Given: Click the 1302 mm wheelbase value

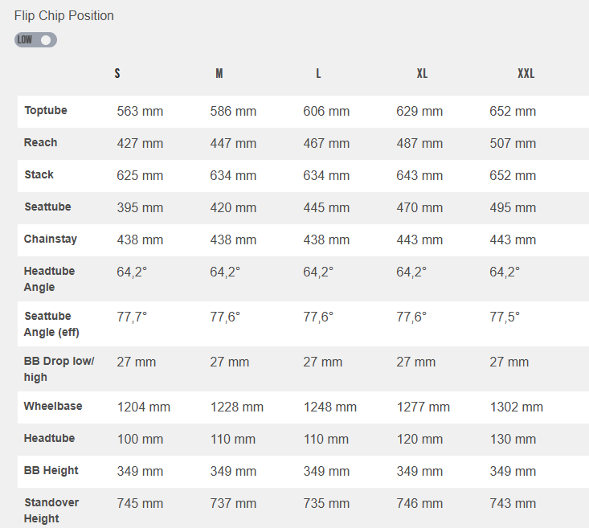Looking at the screenshot, I should coord(516,407).
